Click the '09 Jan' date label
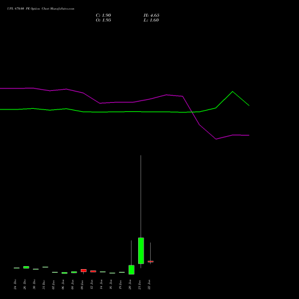This screenshot has width=299, height=299. (83, 285)
